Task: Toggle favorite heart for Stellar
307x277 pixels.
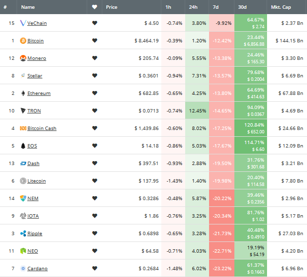Action: click(95, 75)
